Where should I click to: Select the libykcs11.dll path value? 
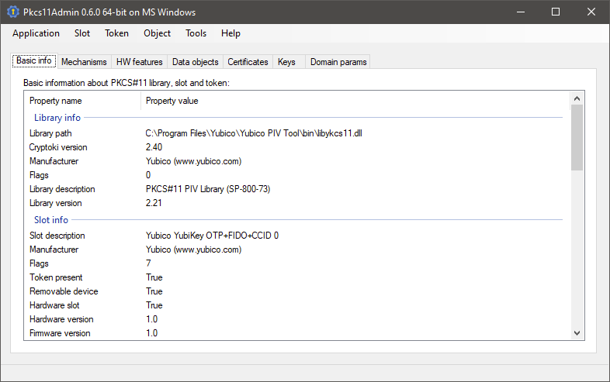(254, 133)
